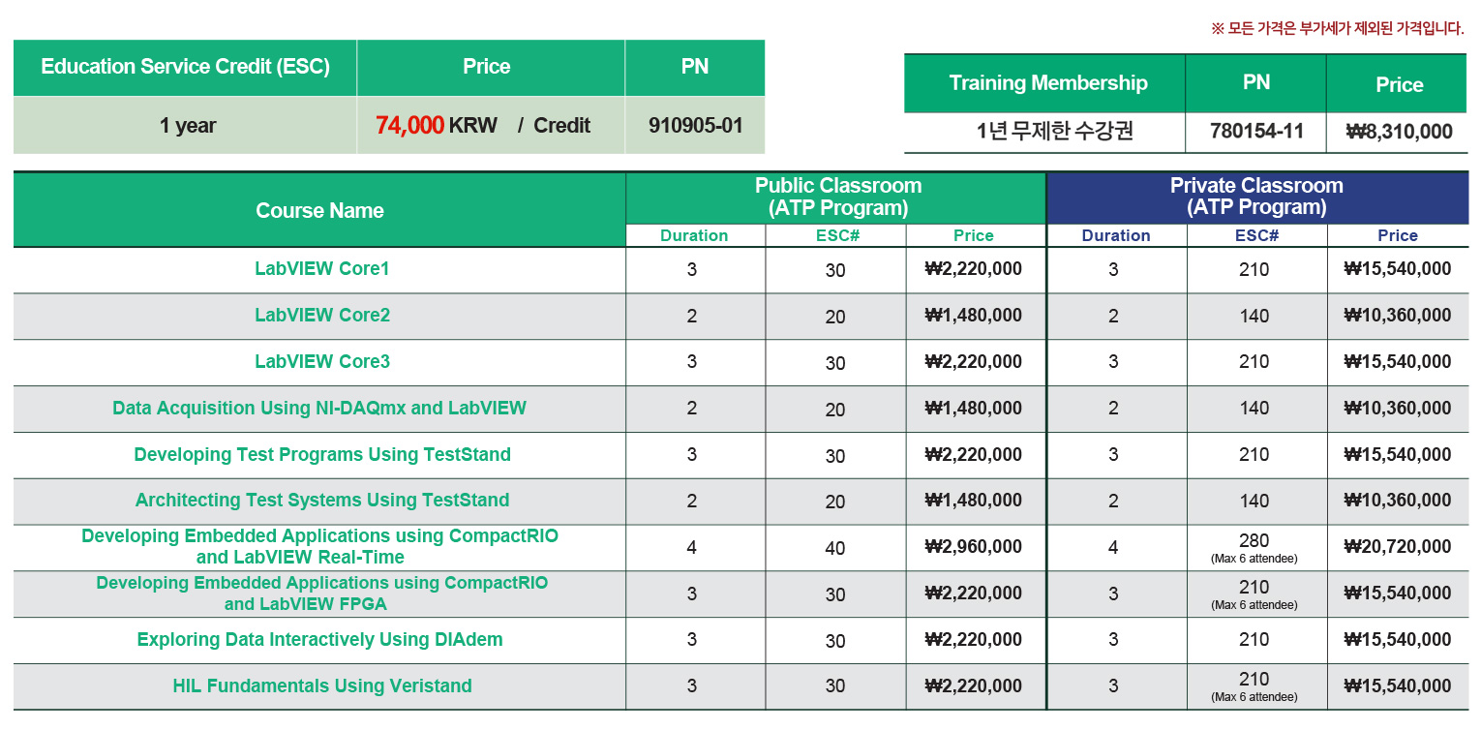Select the CompactRIO and LabVIEW Real-Time course name
Image resolution: width=1481 pixels, height=731 pixels.
(x=319, y=547)
